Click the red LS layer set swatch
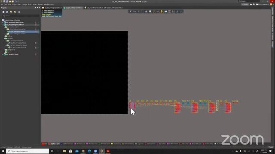Viewport: 275px width, 154px height. coord(43,144)
